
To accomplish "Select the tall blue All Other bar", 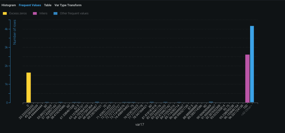I will (252, 64).
